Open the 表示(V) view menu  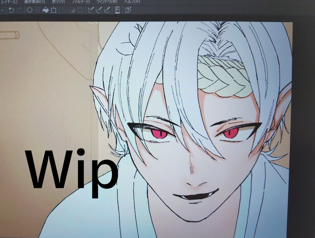(x=58, y=2)
